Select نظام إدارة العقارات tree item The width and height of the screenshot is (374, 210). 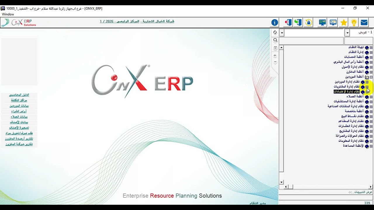point(351,126)
